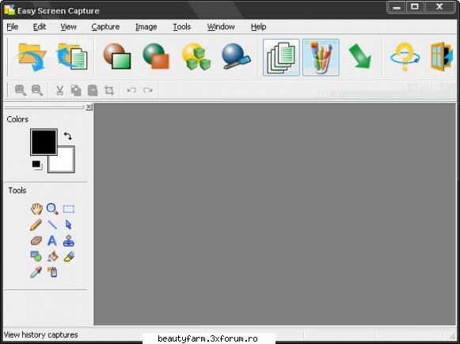Click the blue sphere with pen capture icon
Viewport: 460px width, 344px height.
point(236,56)
